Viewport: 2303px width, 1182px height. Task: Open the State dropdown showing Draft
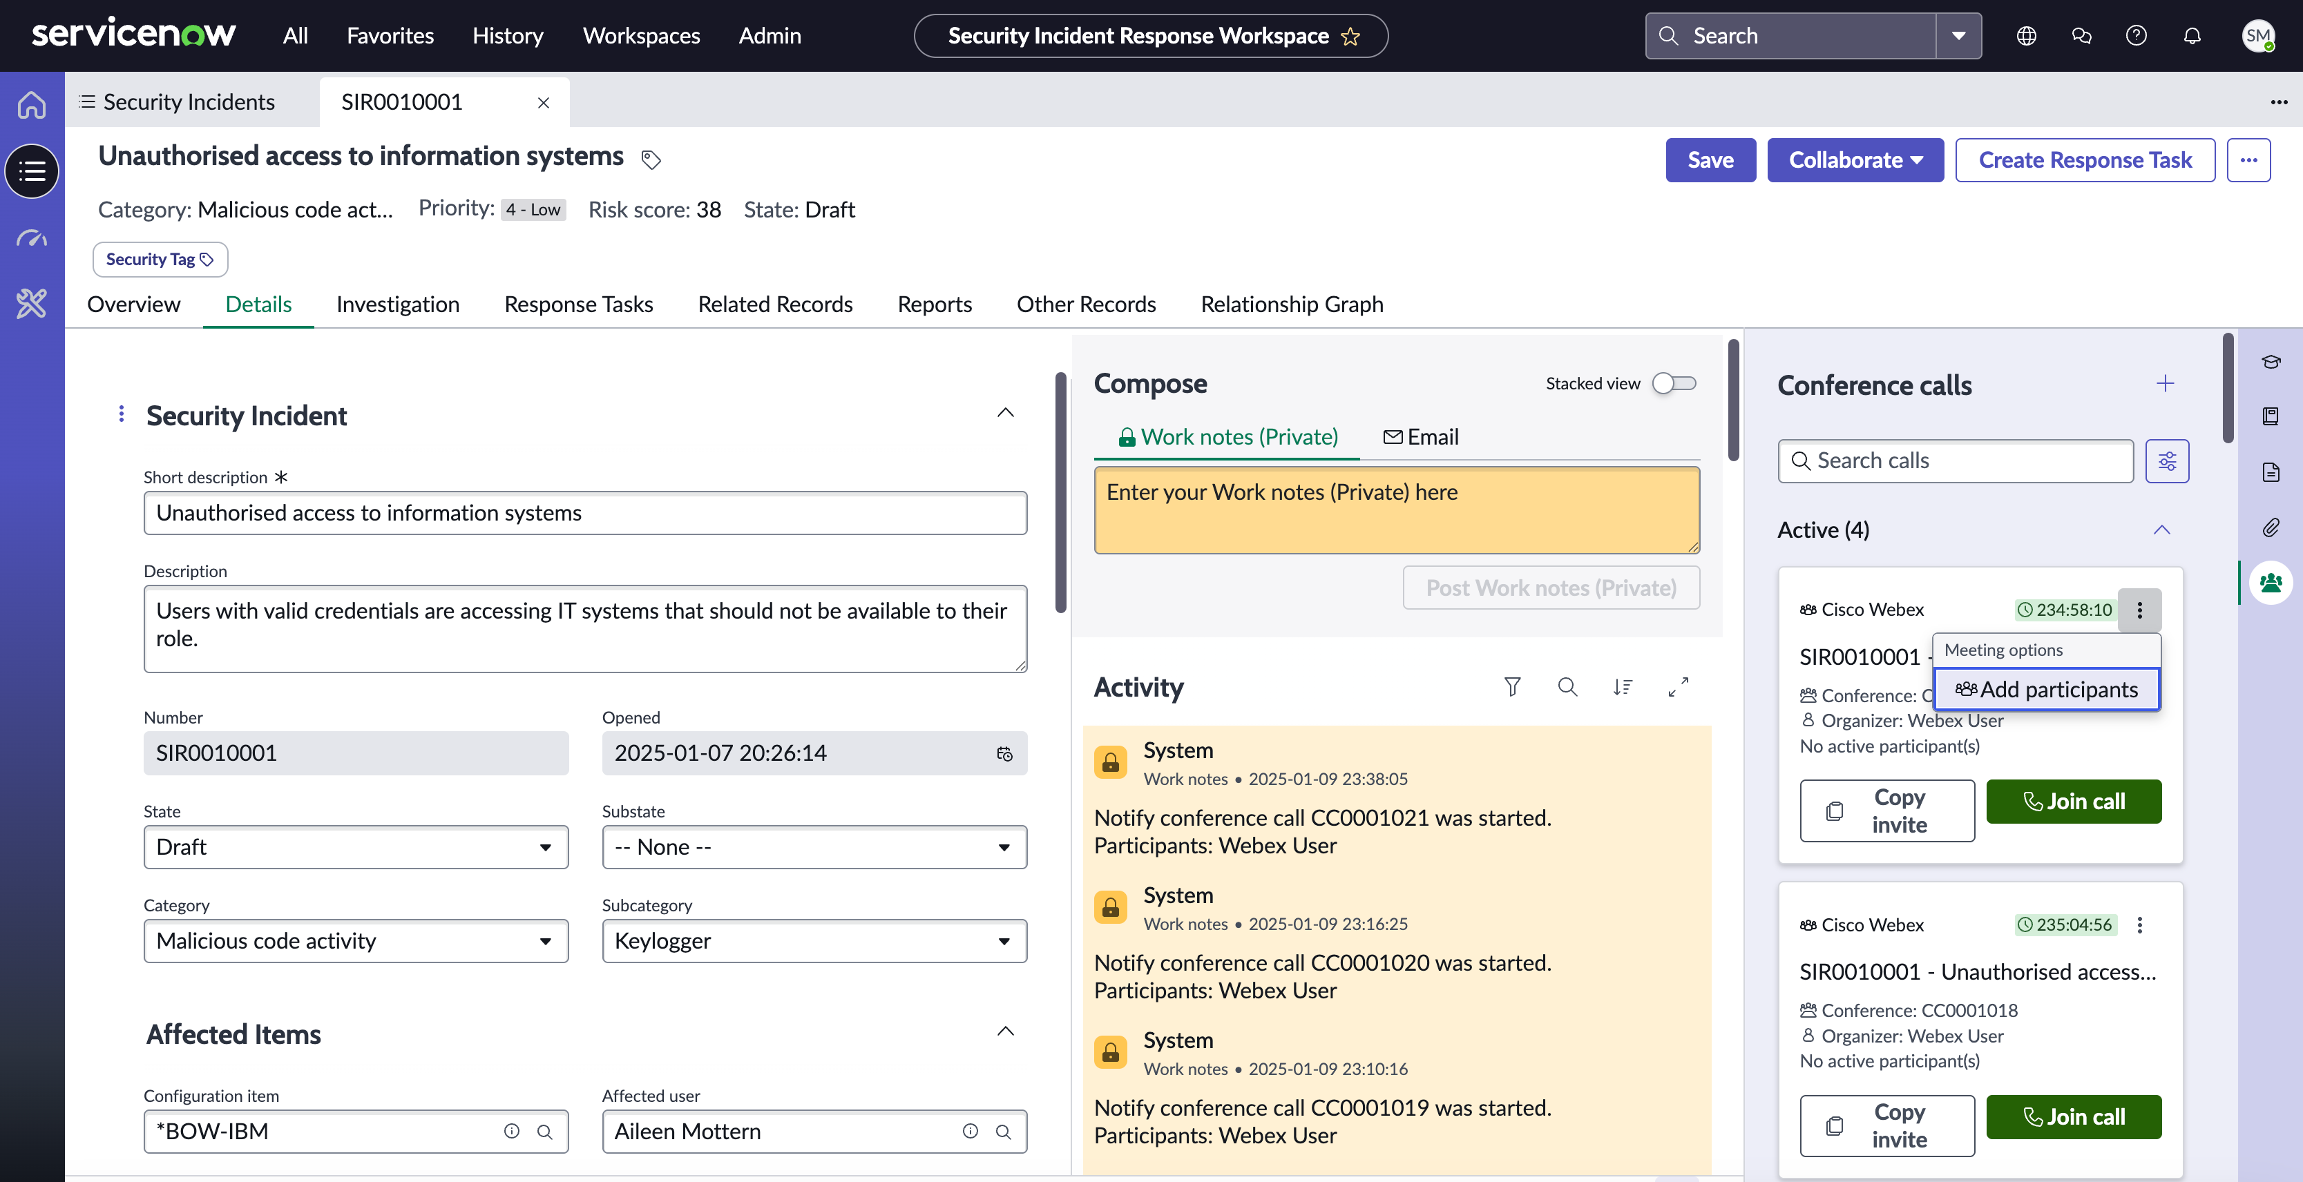[x=356, y=847]
